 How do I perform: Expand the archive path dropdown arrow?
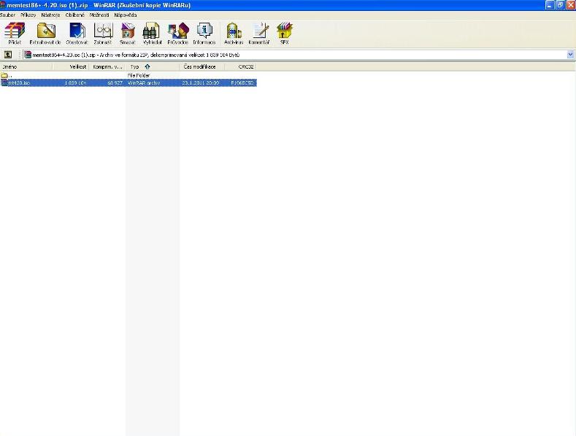point(570,54)
